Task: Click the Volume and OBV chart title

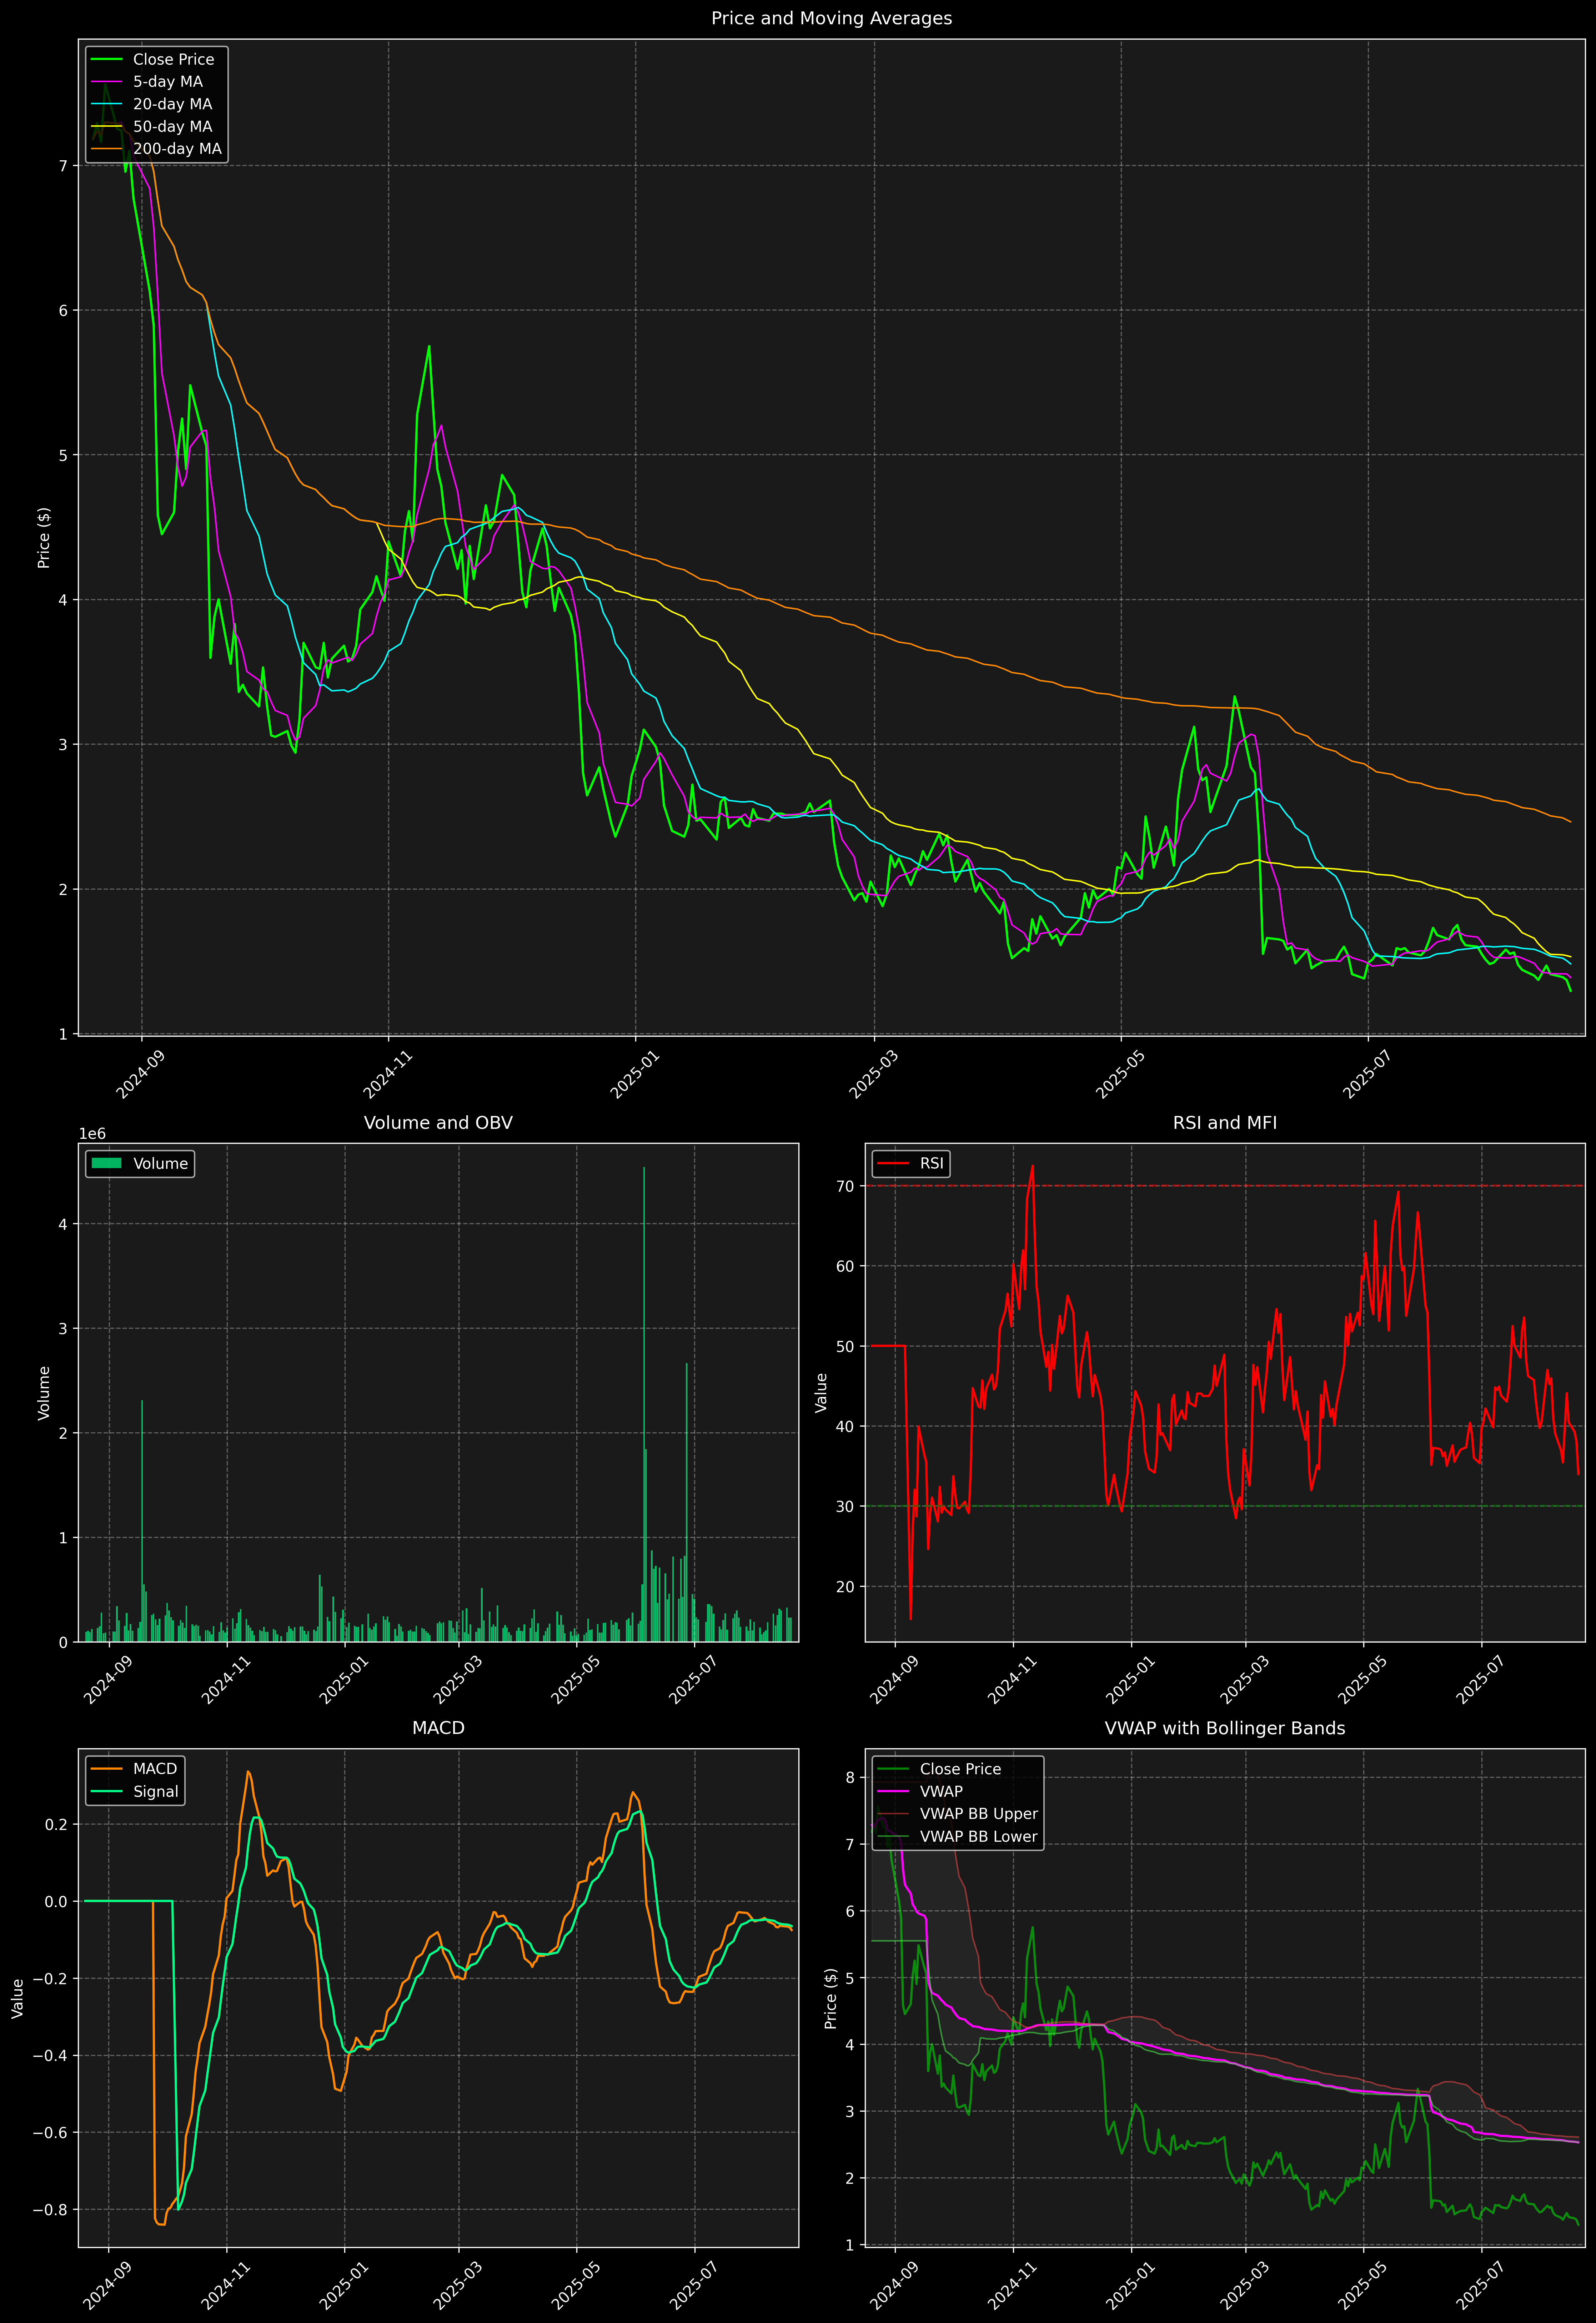Action: [x=438, y=1122]
